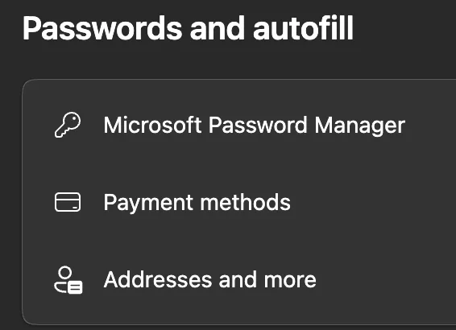
Task: Select the credit card icon
Action: tap(68, 202)
